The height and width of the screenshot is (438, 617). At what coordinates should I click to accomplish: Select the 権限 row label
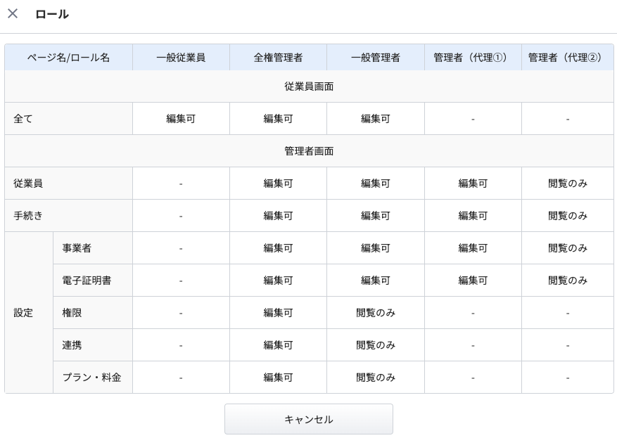click(72, 313)
